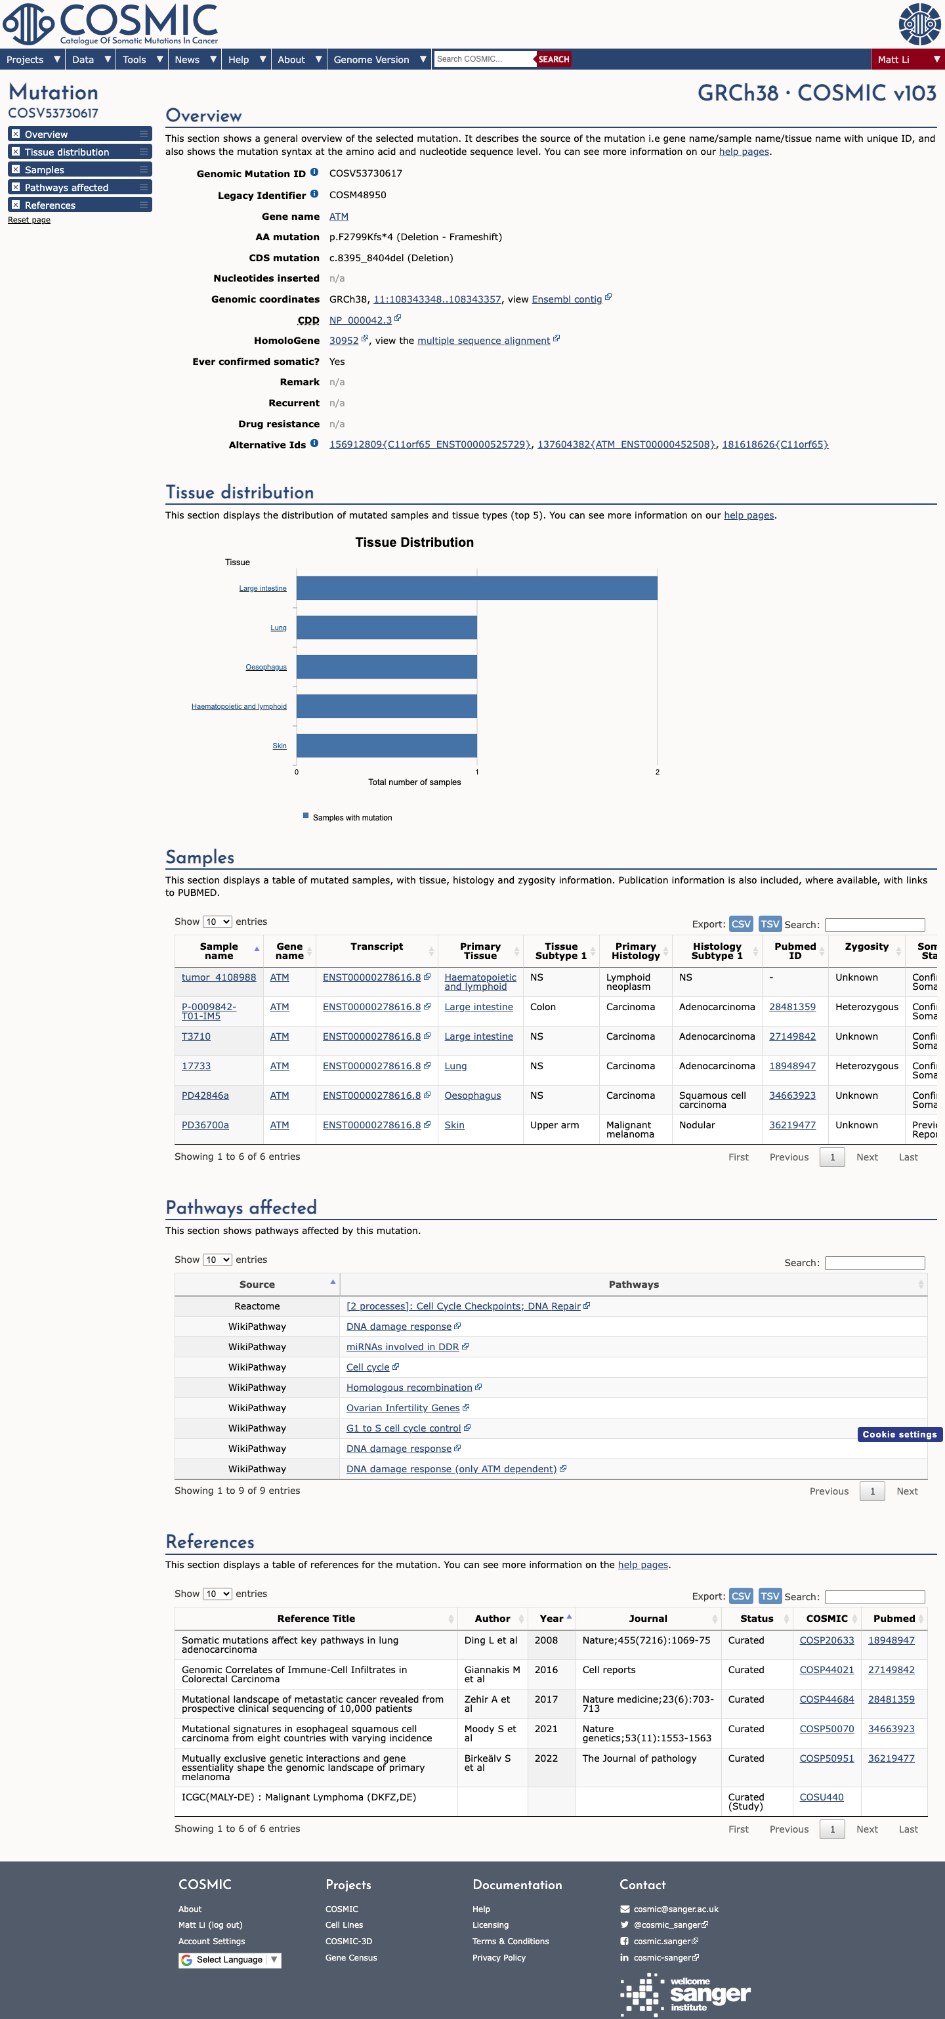Click external link icon on tumor_4108988 transcript

tap(427, 977)
